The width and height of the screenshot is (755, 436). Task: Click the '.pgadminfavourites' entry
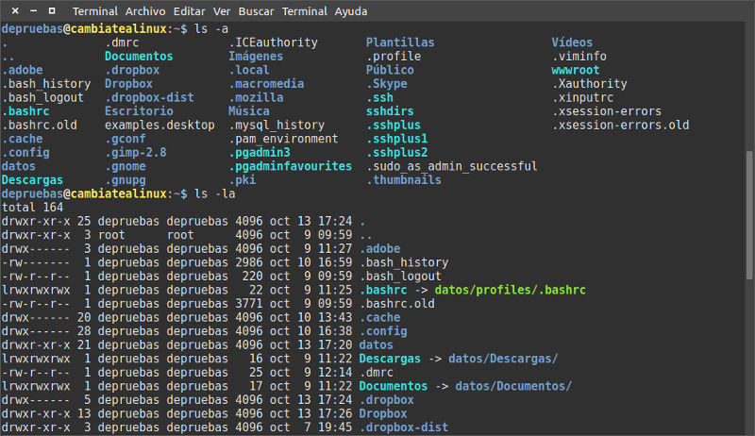point(291,166)
